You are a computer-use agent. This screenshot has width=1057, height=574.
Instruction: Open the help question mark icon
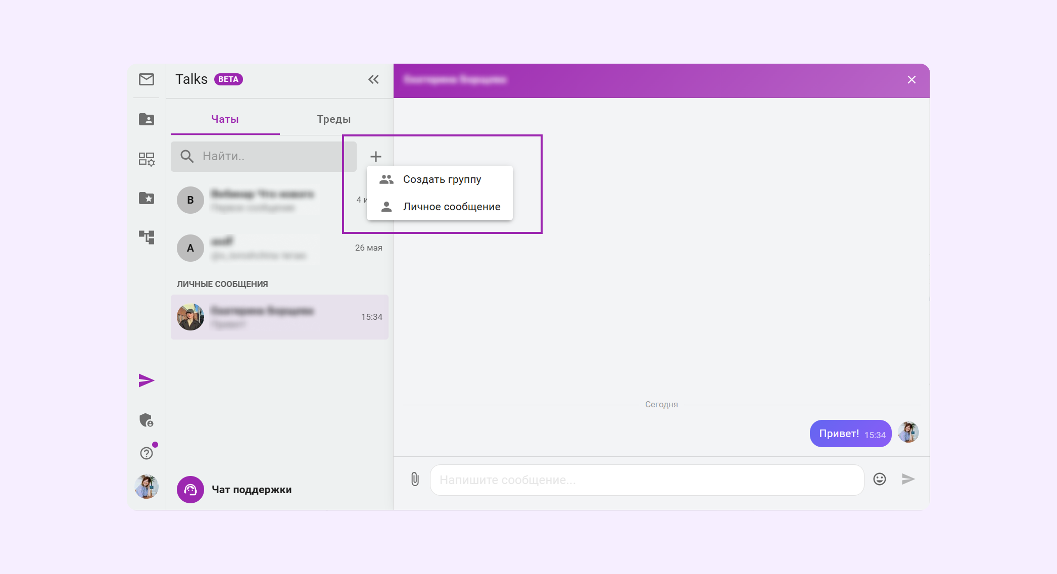click(147, 453)
